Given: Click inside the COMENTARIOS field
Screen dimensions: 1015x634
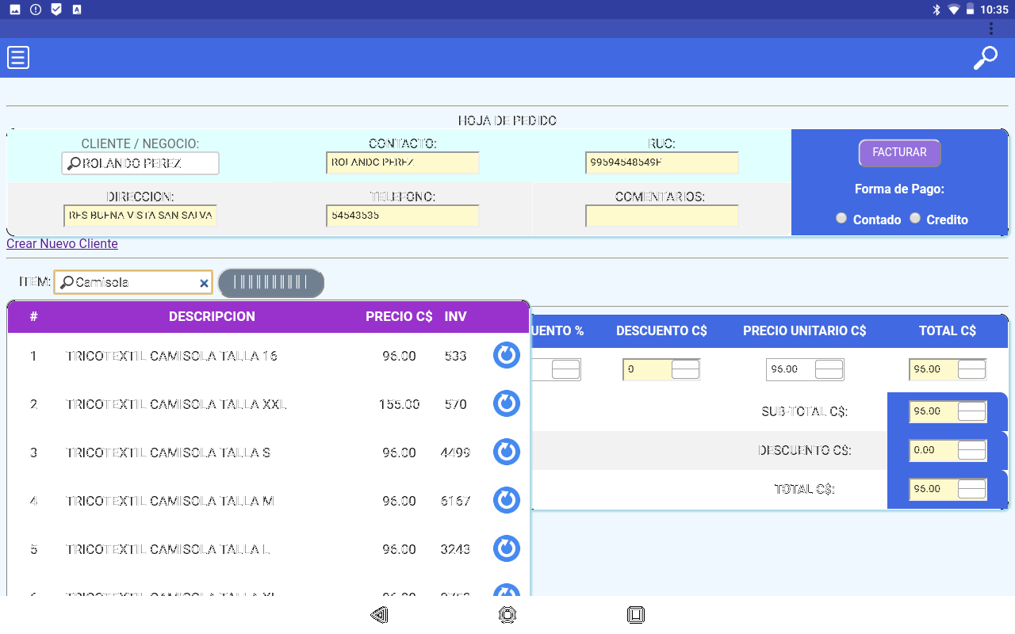Looking at the screenshot, I should [663, 215].
